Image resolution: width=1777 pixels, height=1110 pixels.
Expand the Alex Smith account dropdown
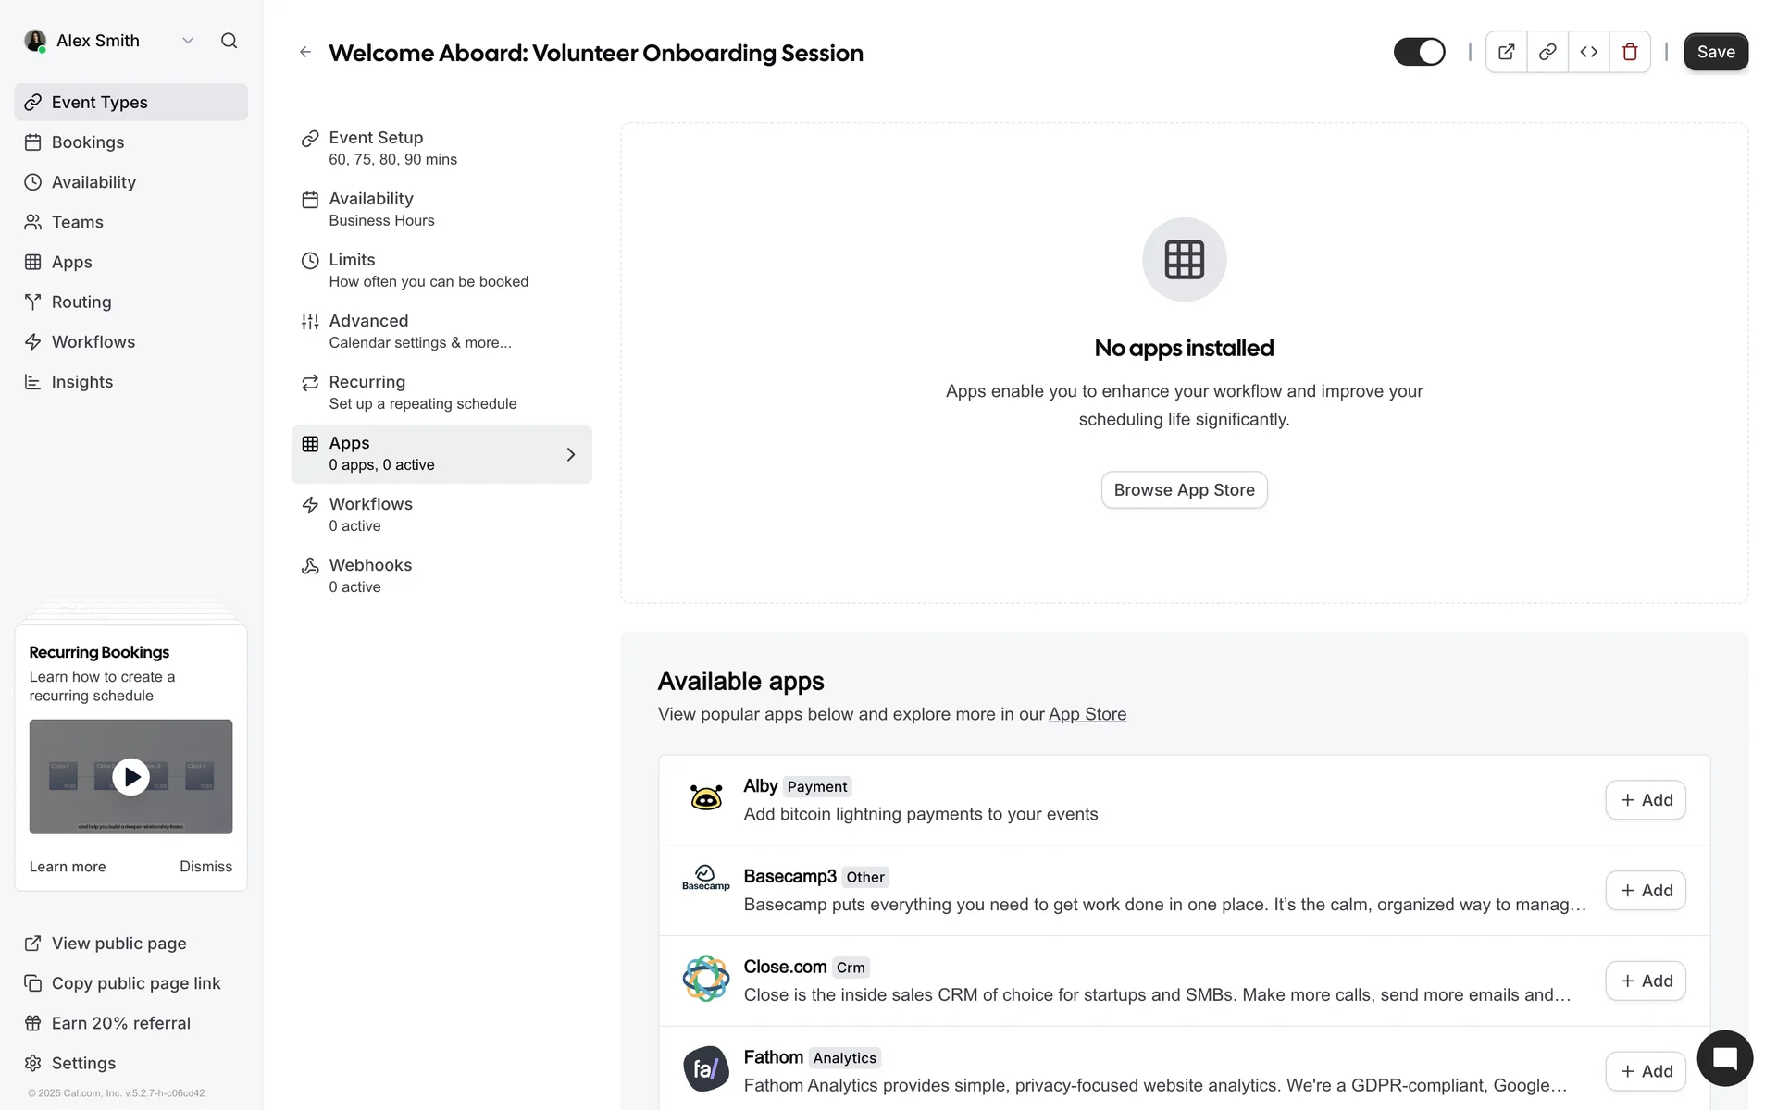click(188, 41)
